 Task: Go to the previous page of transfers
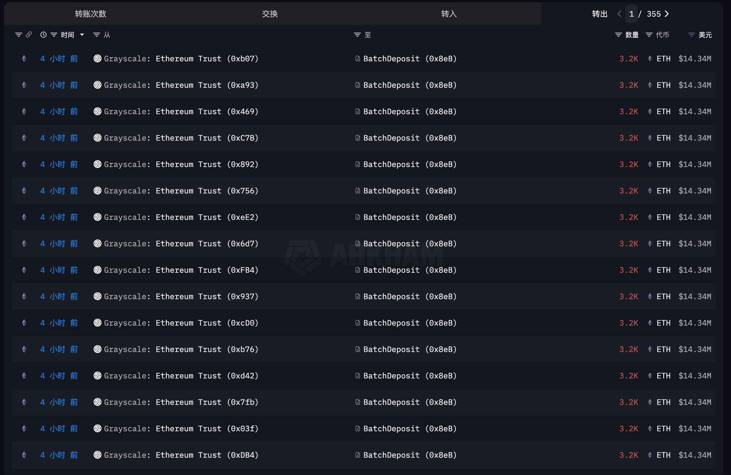[x=619, y=14]
